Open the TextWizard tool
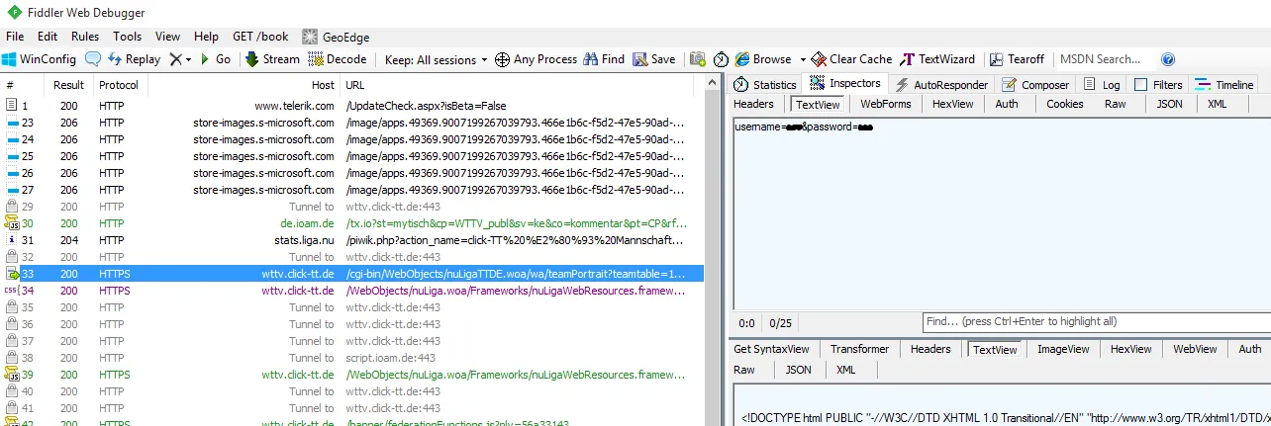The height and width of the screenshot is (426, 1271). [x=937, y=59]
